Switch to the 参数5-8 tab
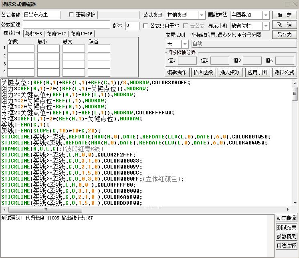 click(34, 34)
